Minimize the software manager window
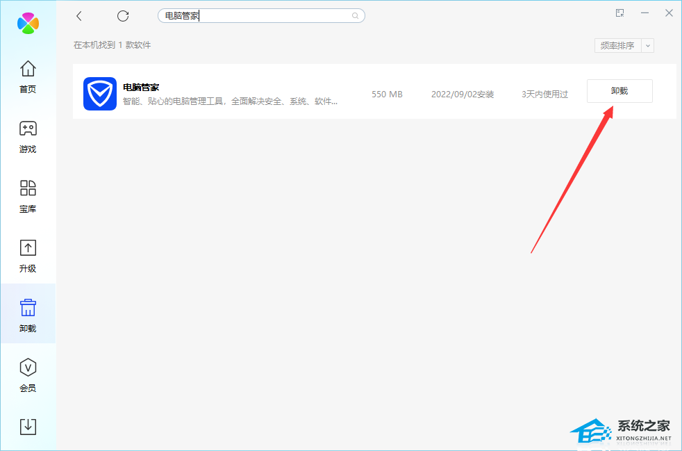 [644, 13]
